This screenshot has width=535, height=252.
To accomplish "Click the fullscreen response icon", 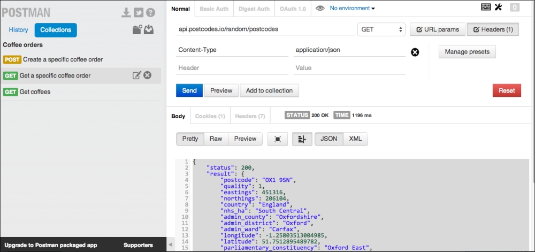I will tap(278, 139).
